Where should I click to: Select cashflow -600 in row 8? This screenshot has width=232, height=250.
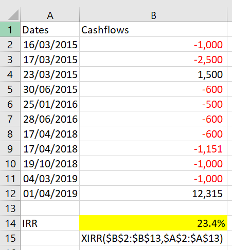tap(153, 133)
